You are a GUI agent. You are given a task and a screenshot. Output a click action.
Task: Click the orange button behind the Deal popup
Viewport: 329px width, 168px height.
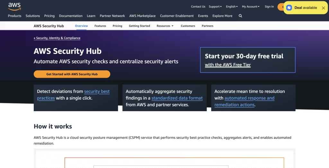tap(280, 7)
